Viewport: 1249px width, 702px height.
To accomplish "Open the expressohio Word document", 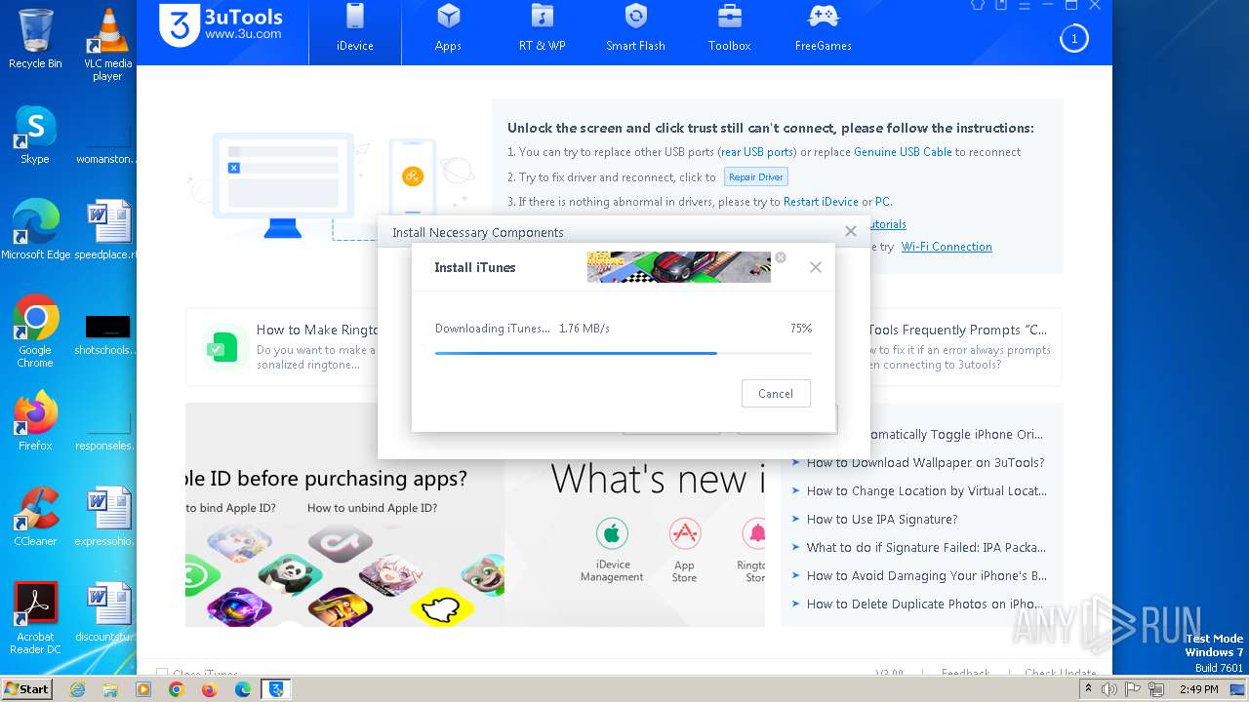I will point(107,517).
